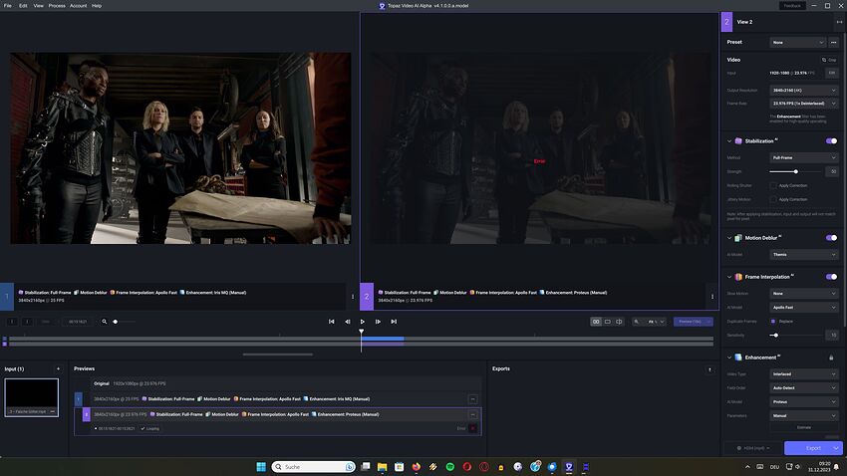Toggle the Frame Interpolation switch
Image resolution: width=847 pixels, height=476 pixels.
[x=831, y=277]
